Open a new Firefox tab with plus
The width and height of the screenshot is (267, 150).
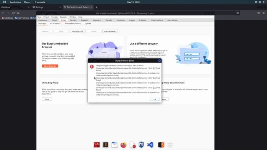[x=96, y=7]
